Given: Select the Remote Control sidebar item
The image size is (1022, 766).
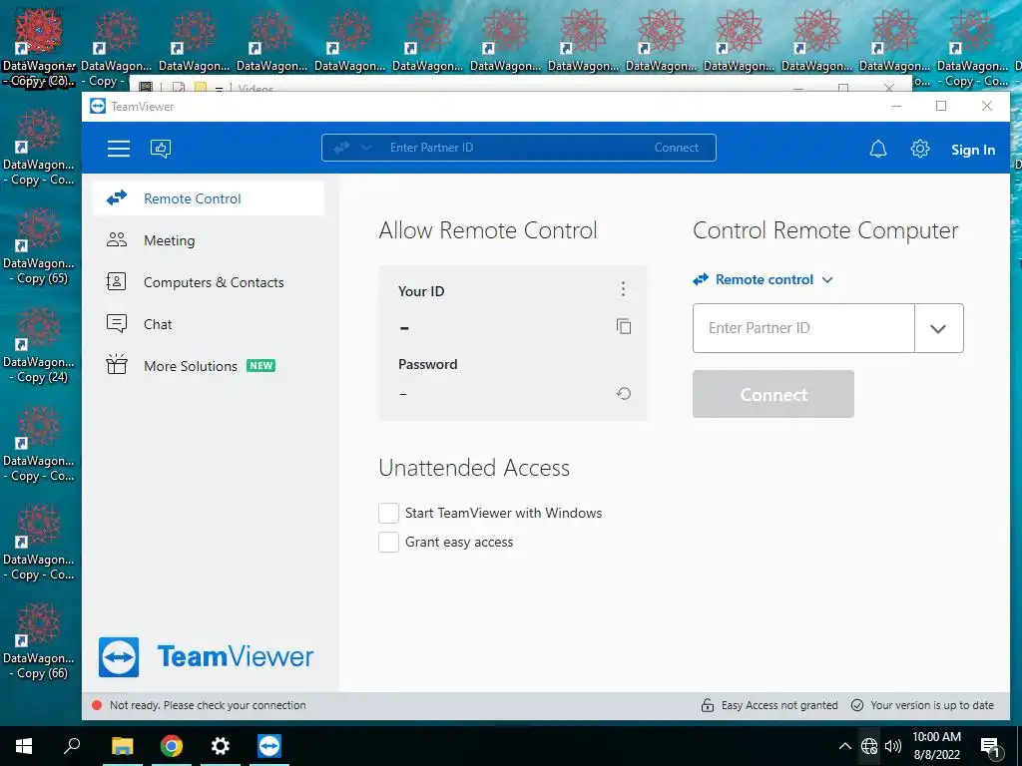Looking at the screenshot, I should pos(209,198).
